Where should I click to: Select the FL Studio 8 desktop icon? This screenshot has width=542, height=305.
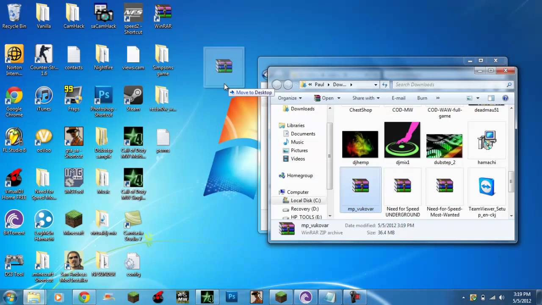(14, 140)
